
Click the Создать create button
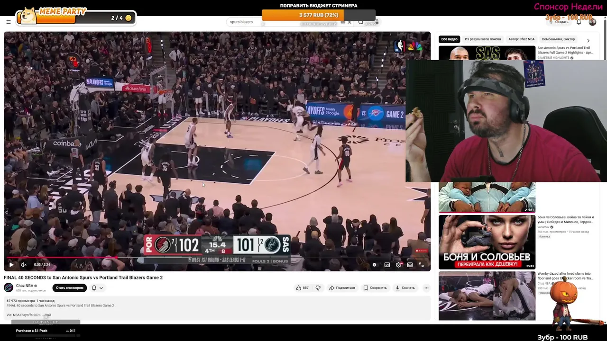point(559,22)
